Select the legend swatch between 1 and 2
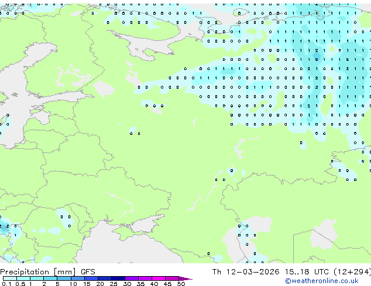Viewport: 371px width, 286px height. [37, 278]
